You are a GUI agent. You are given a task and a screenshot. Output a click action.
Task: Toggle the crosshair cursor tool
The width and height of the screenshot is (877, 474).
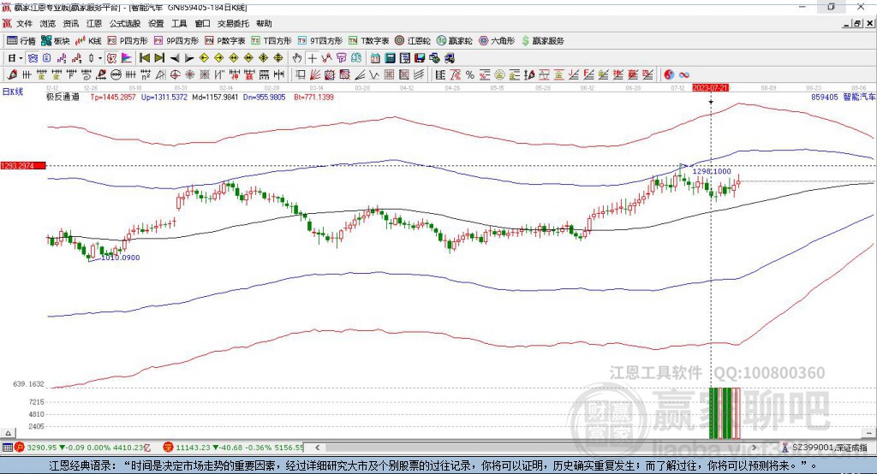(312, 58)
